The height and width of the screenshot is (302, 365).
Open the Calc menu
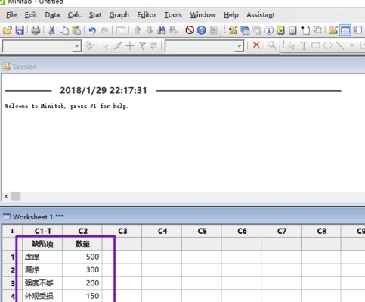(x=74, y=15)
